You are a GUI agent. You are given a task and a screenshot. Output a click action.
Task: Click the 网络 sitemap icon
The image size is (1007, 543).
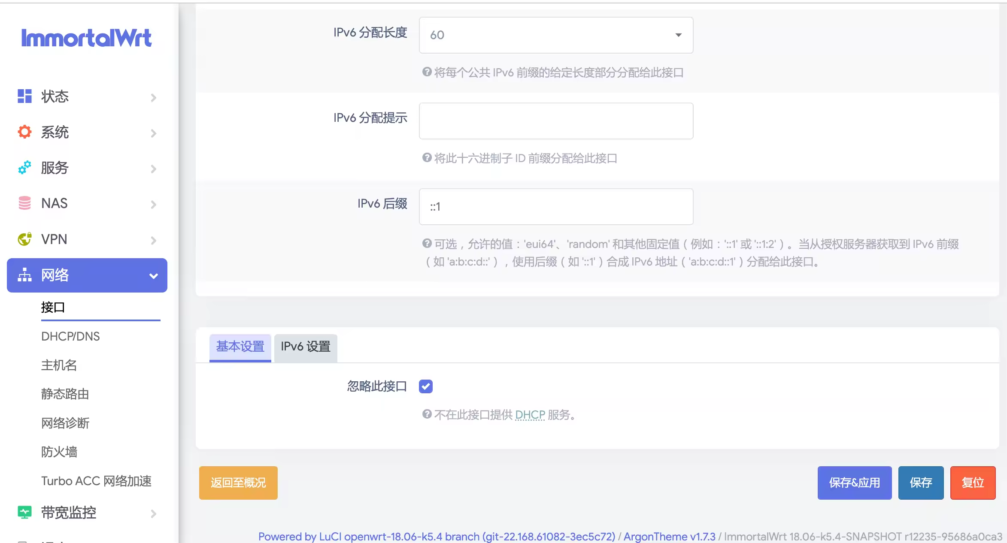pos(24,275)
